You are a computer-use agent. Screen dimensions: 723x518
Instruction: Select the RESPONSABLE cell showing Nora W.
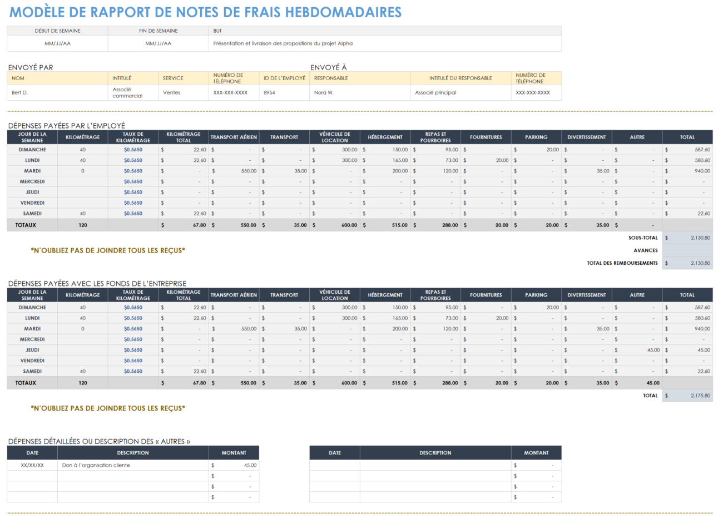point(359,92)
